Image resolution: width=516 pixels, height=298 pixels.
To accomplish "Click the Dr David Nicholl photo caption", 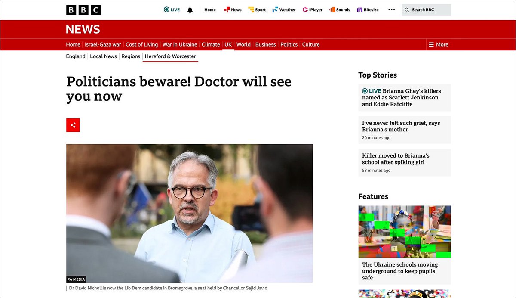I will tap(167, 288).
